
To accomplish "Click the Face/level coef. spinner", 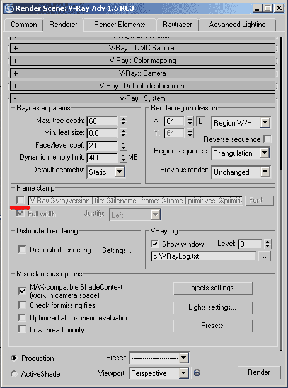I will point(124,146).
